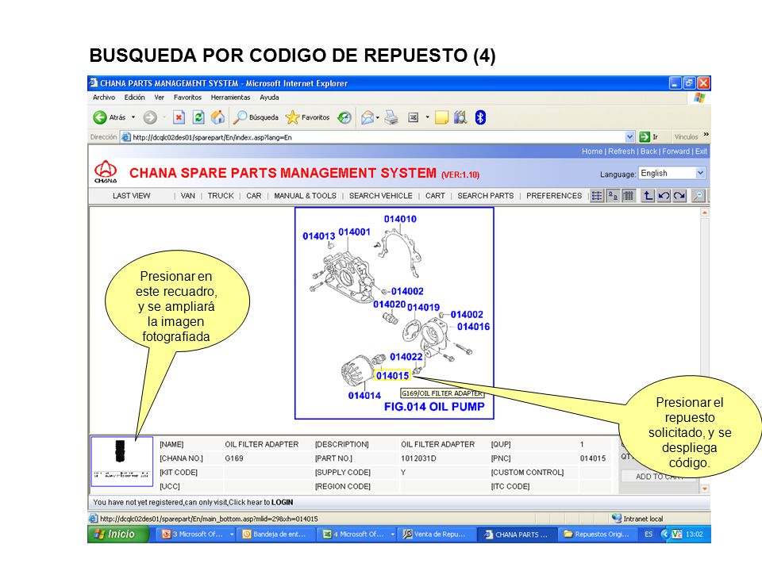The image size is (762, 571).
Task: Open the Búsqueda search pane
Action: tap(256, 117)
